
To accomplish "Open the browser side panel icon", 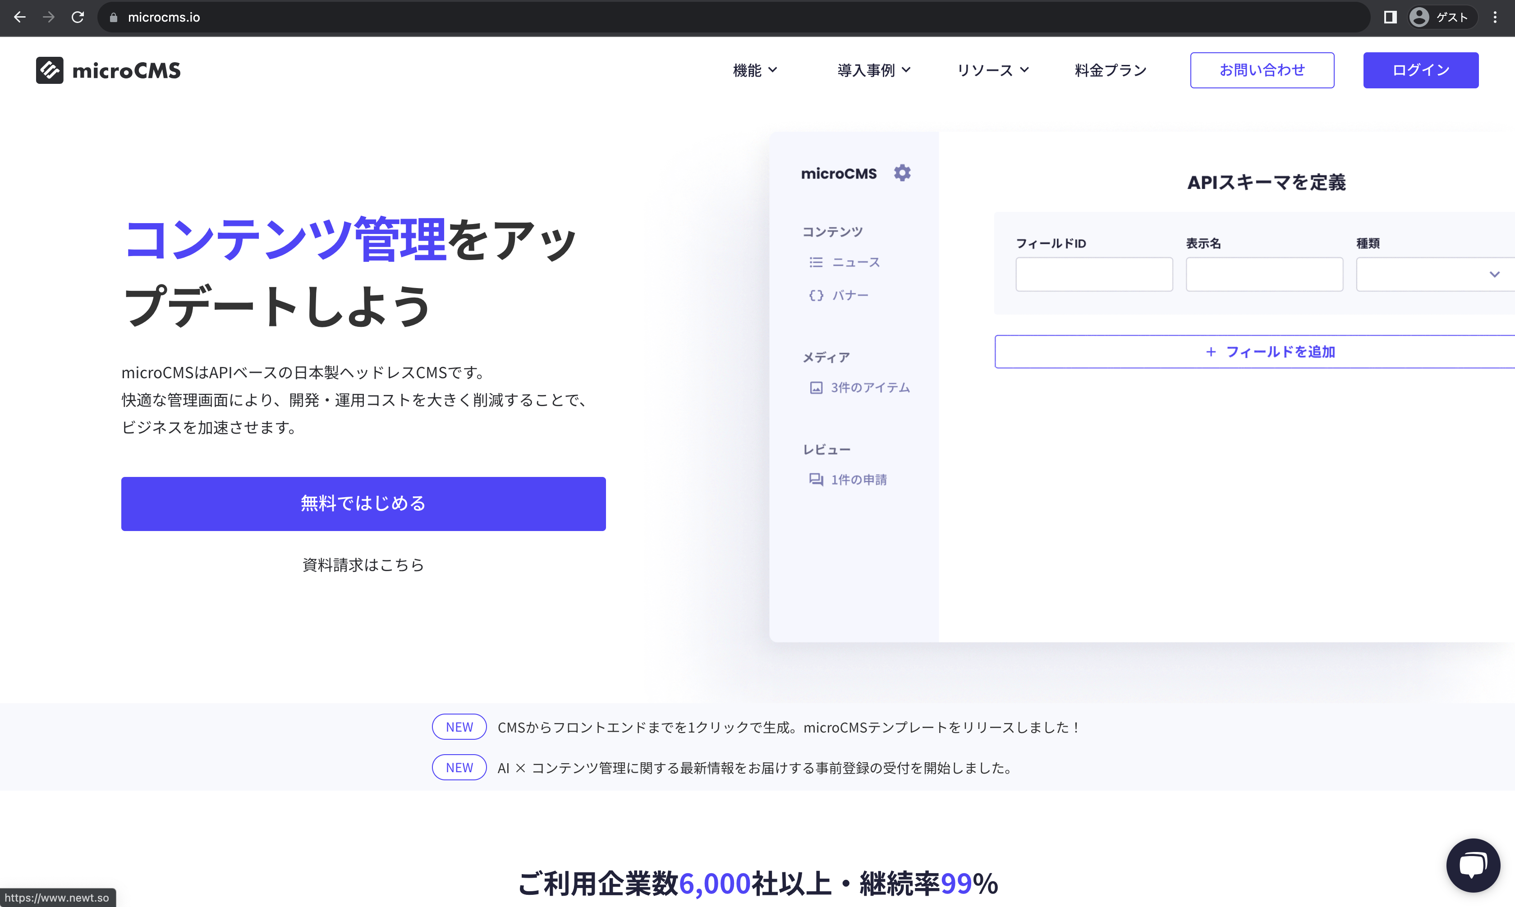I will [x=1390, y=17].
